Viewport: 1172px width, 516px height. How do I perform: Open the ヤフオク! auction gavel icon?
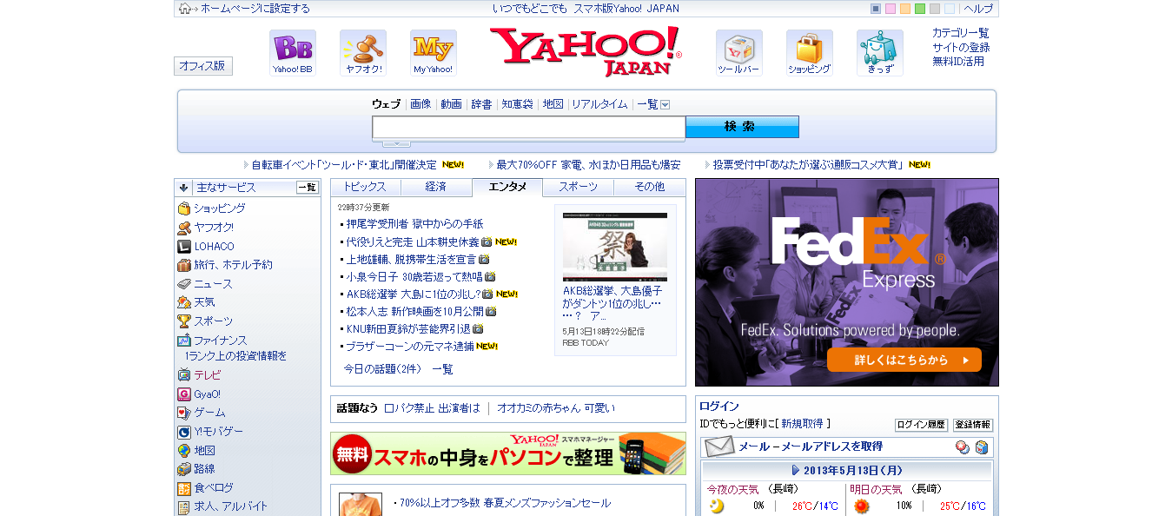[x=363, y=53]
